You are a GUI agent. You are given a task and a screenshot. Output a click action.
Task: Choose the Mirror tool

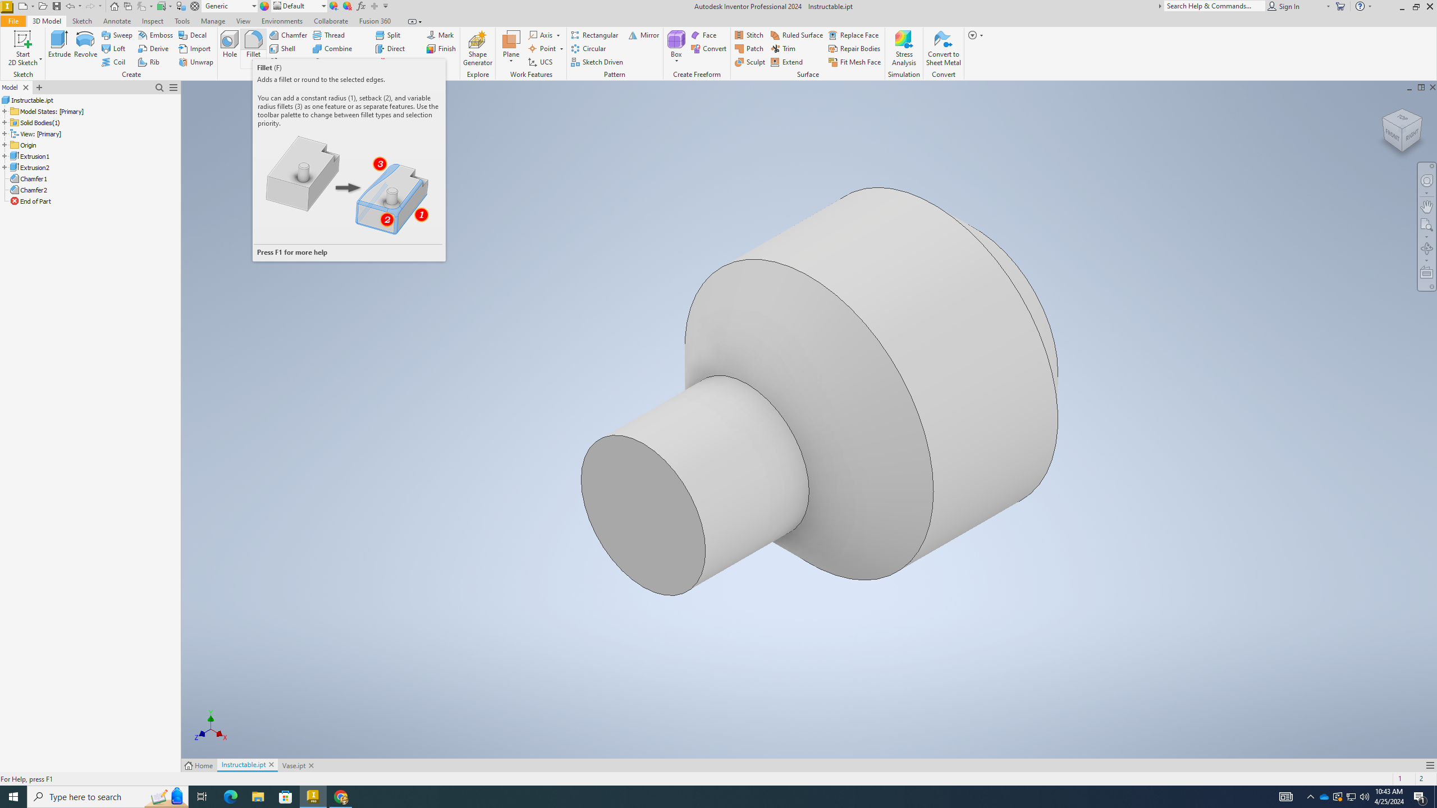[643, 35]
